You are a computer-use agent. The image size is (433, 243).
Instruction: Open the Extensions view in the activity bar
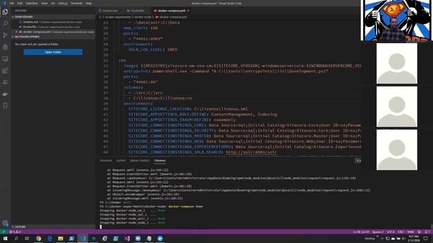coord(5,70)
